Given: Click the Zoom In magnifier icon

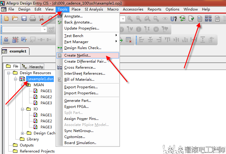Looking at the screenshot, I should (x=130, y=19).
